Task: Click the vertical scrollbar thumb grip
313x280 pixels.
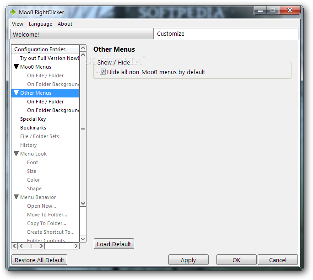Action: (83, 129)
